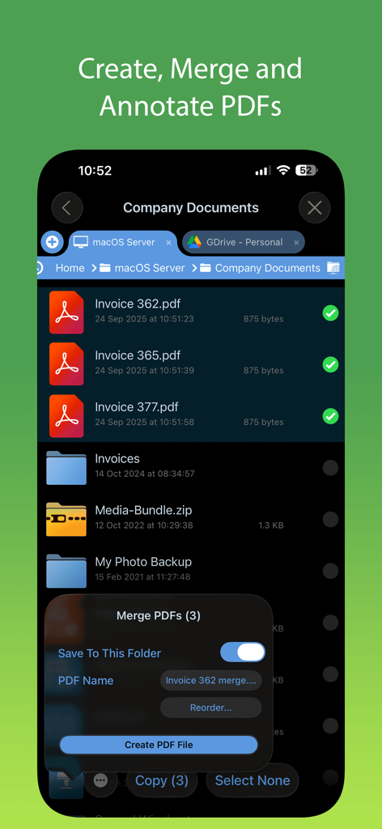The height and width of the screenshot is (829, 382).
Task: Open the Invoice 365.pdf file icon
Action: (x=66, y=363)
